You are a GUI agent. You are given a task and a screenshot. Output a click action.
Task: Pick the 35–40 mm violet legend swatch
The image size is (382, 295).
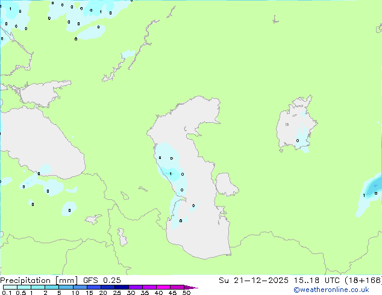pyautogui.click(x=149, y=287)
